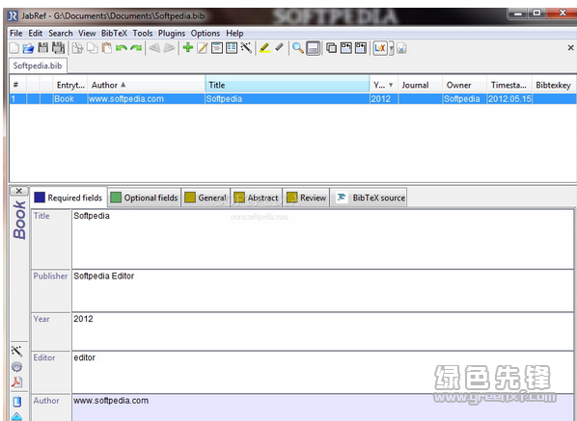
Task: Open the Plugins menu
Action: tap(172, 34)
